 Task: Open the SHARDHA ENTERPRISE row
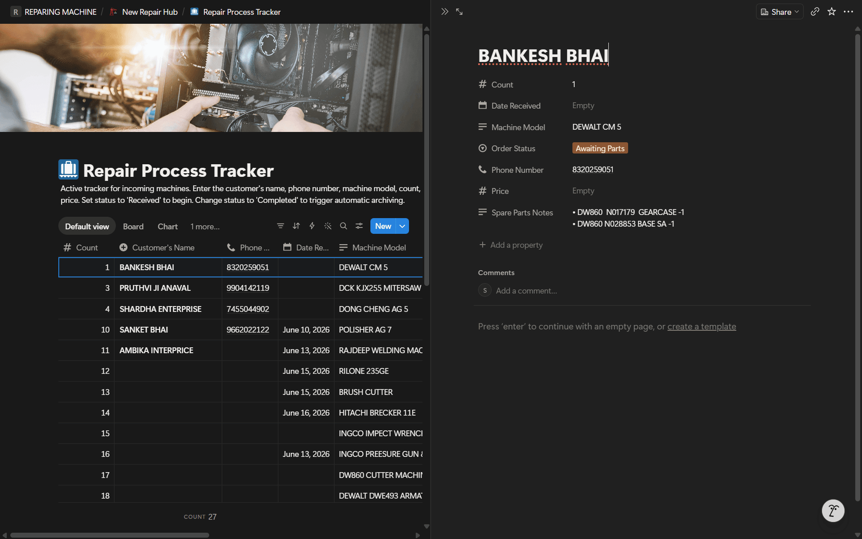(160, 309)
